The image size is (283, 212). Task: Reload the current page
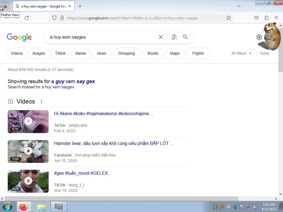(27, 18)
